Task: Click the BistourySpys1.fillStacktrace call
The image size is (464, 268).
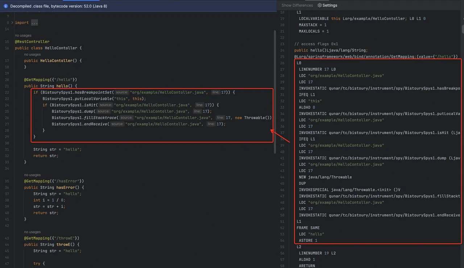Action: (x=162, y=118)
